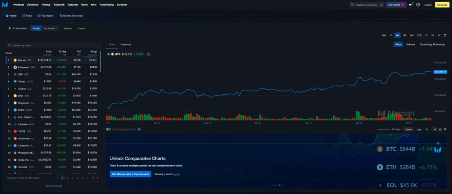This screenshot has width=452, height=194.
Task: Expand the Top Assets dropdown
Action: pyautogui.click(x=51, y=28)
